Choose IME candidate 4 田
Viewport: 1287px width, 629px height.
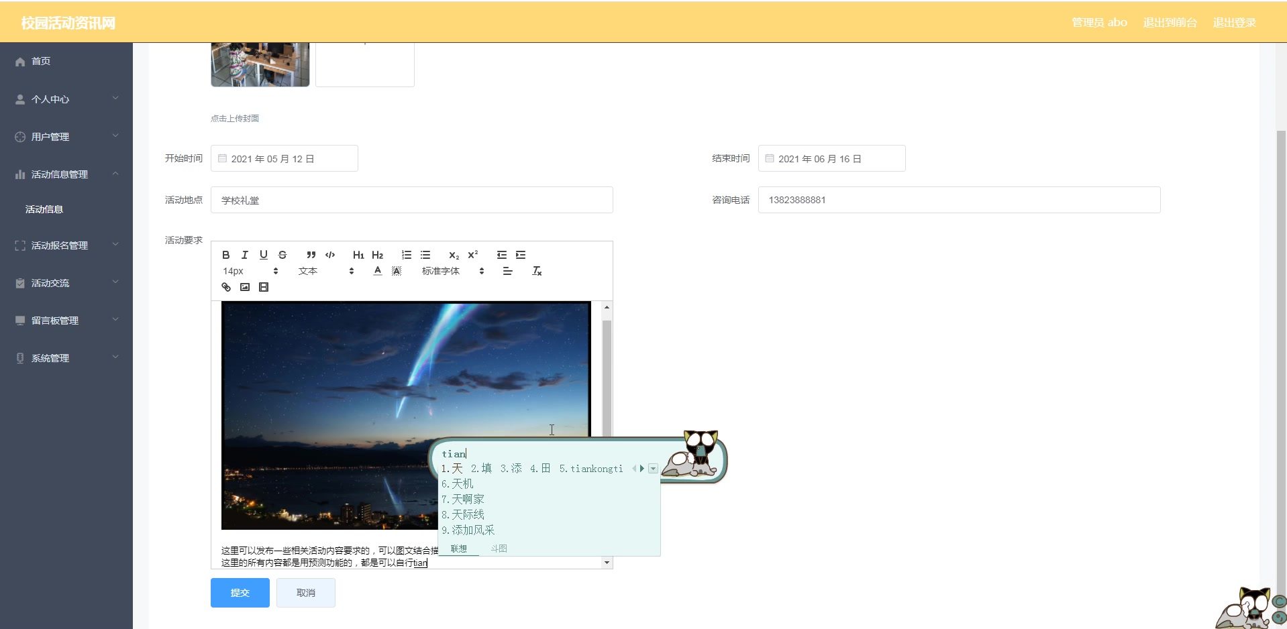(540, 468)
